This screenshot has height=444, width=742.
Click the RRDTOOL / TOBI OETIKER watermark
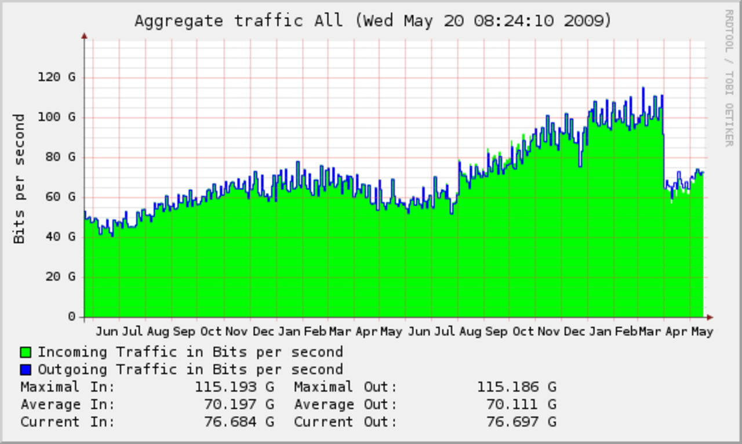click(x=728, y=78)
